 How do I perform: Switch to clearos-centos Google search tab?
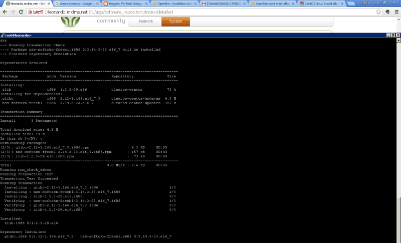(76, 4)
